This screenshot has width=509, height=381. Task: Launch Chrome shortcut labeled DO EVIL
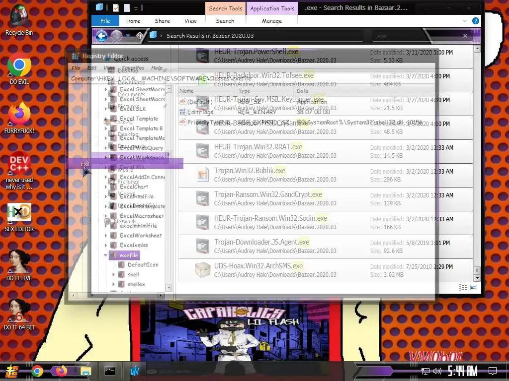(19, 69)
